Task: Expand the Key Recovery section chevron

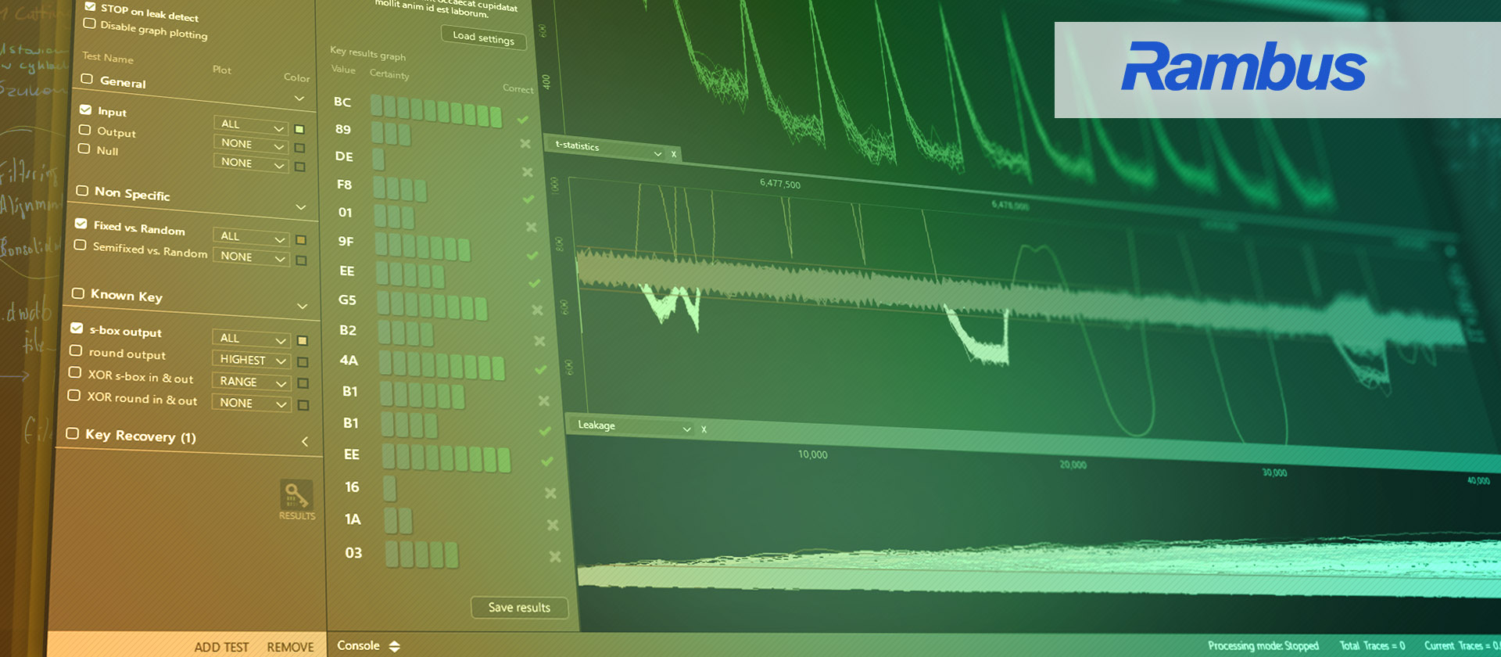Action: click(305, 442)
